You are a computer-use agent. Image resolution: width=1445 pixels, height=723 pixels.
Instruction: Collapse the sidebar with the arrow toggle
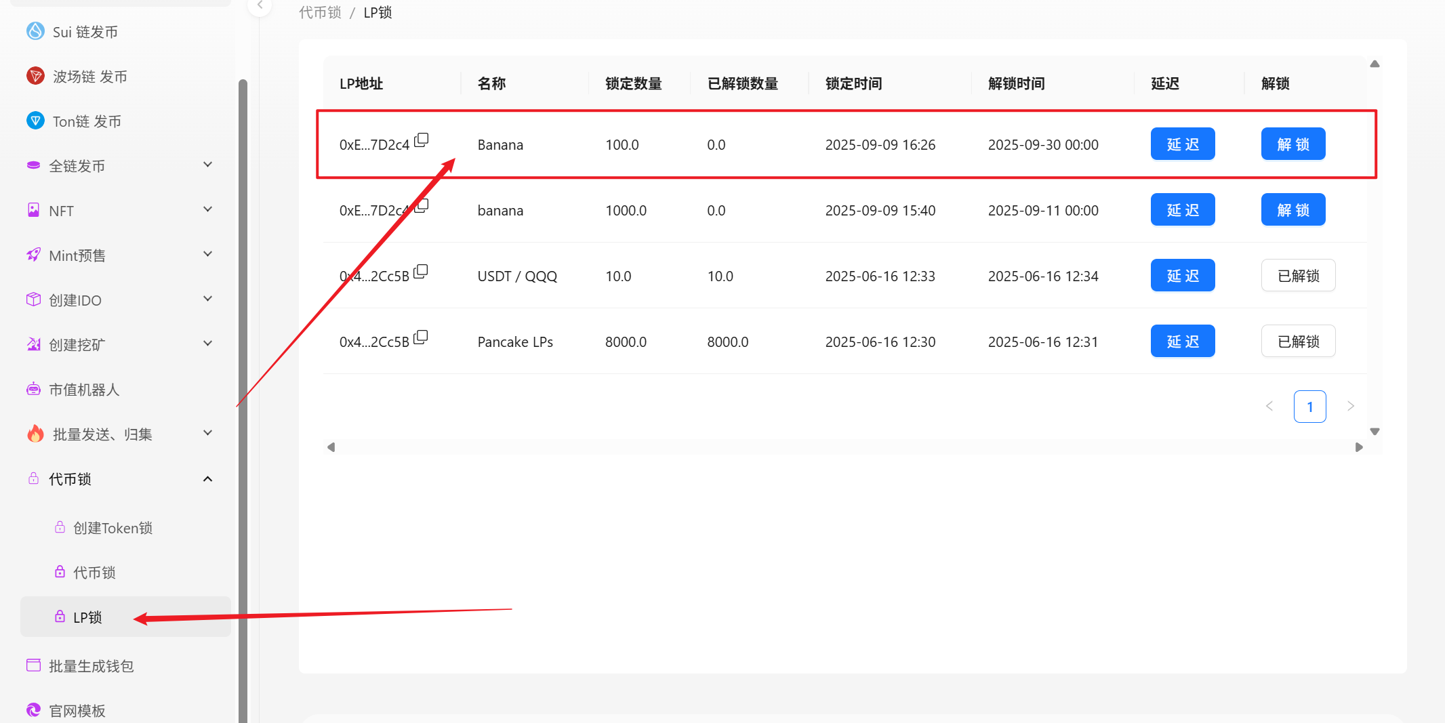(260, 5)
